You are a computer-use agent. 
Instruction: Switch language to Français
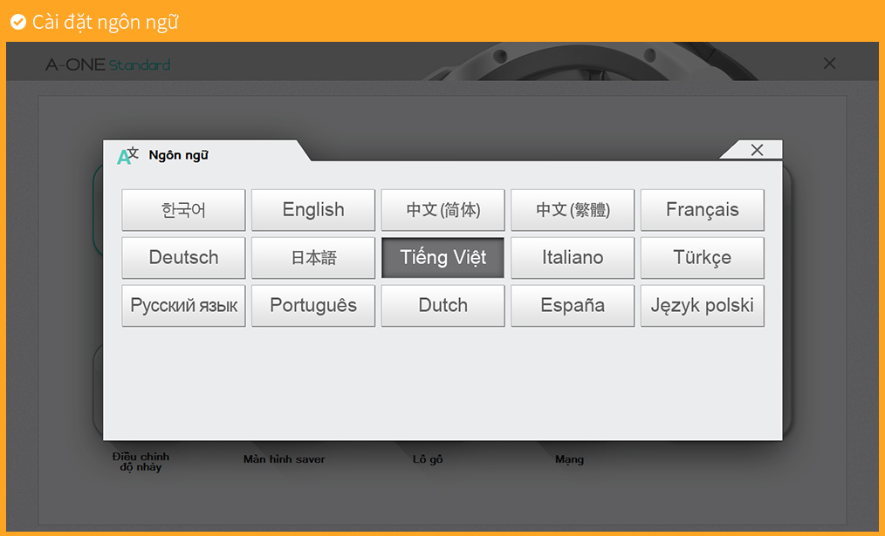point(702,210)
